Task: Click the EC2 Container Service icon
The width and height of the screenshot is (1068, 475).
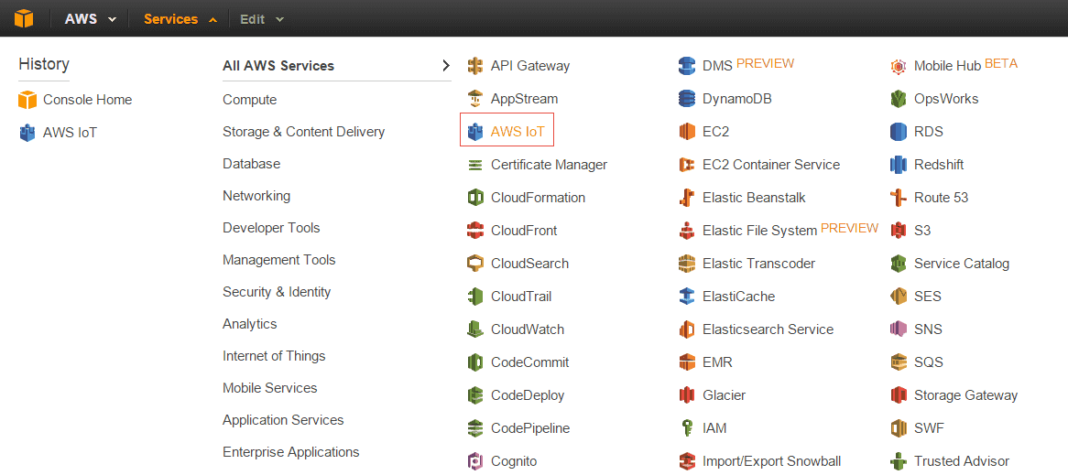Action: [x=687, y=165]
